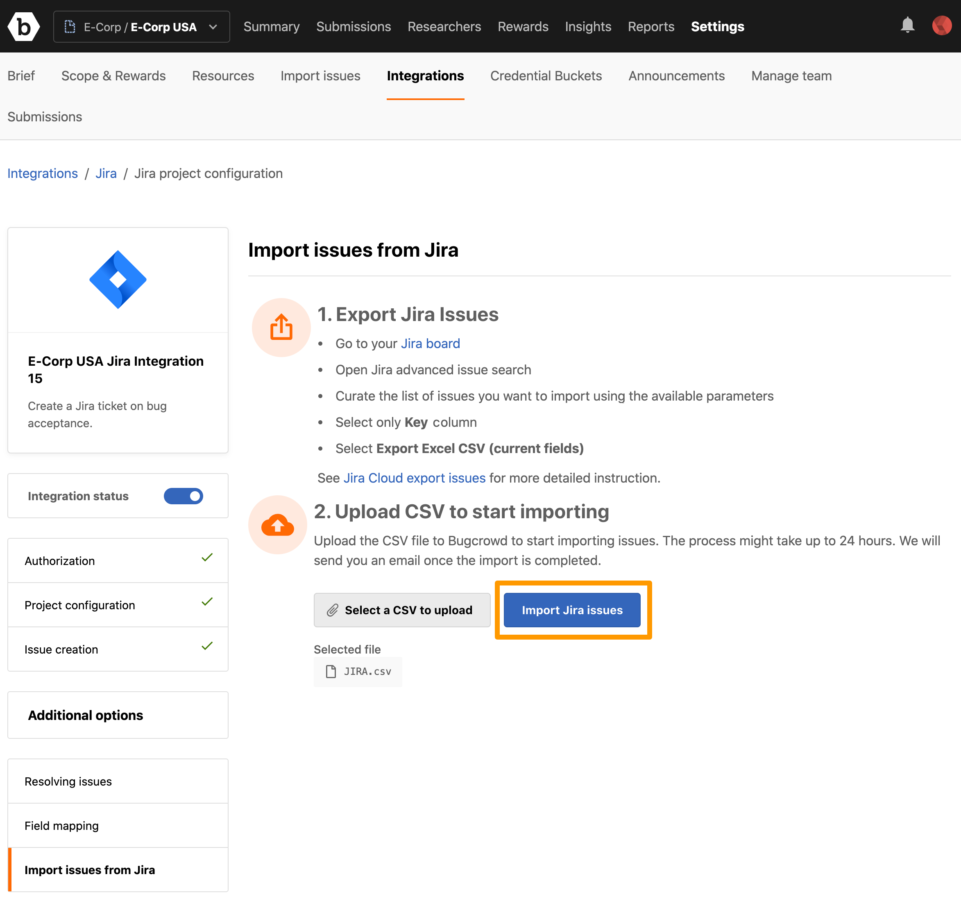961x902 pixels.
Task: Select the Integrations tab
Action: pos(425,76)
